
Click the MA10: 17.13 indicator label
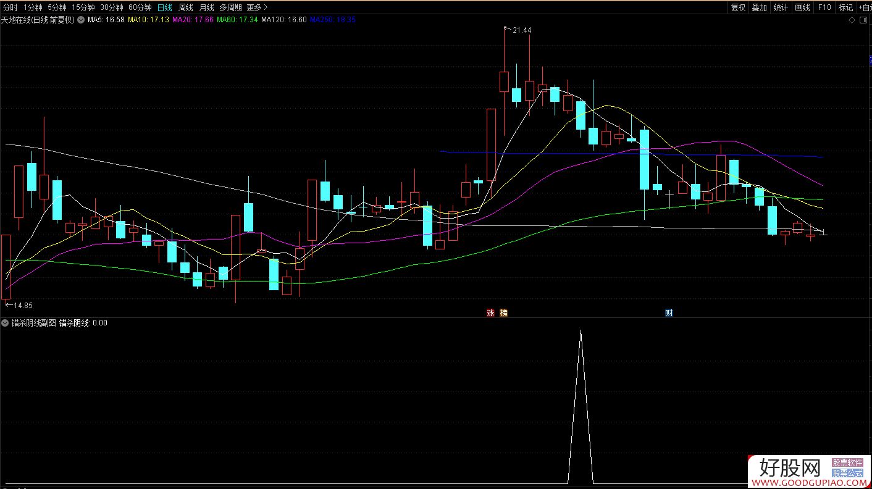tap(148, 20)
